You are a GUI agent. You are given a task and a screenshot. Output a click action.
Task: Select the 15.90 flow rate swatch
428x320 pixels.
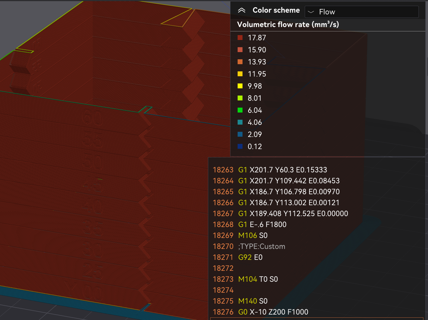240,50
